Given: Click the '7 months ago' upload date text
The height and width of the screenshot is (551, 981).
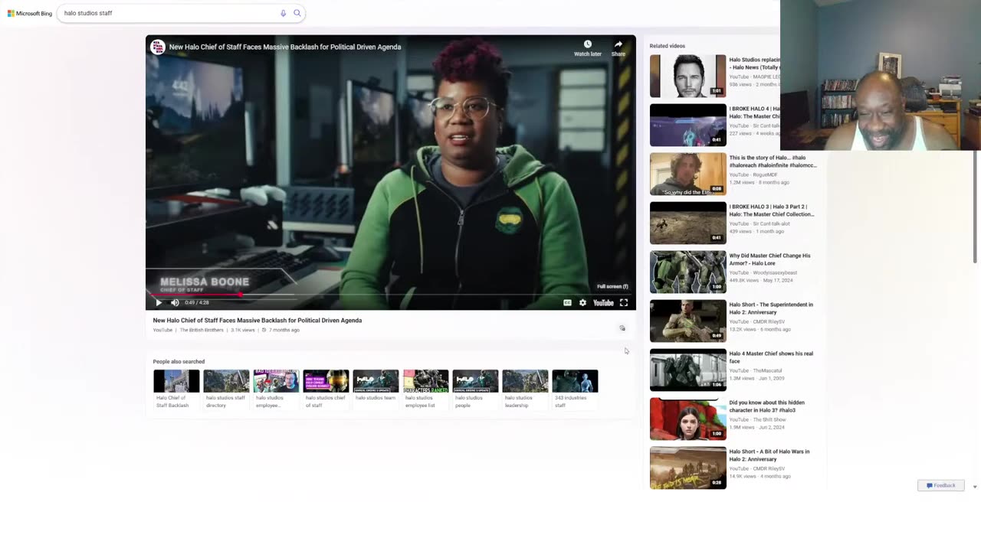Looking at the screenshot, I should tap(284, 330).
